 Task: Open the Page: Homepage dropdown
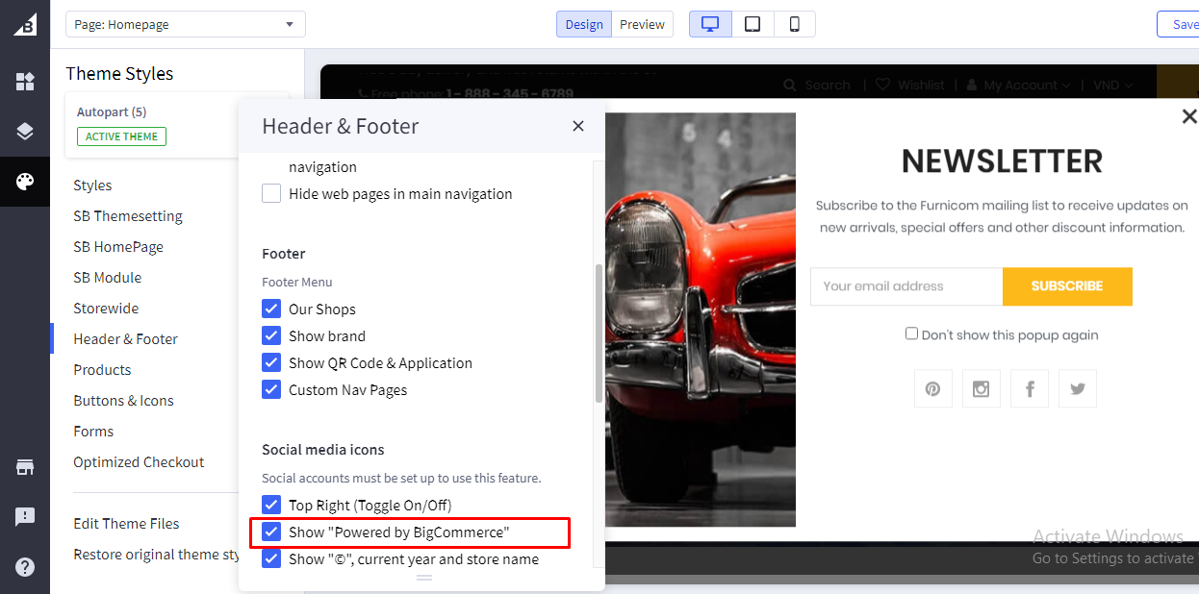click(x=185, y=24)
